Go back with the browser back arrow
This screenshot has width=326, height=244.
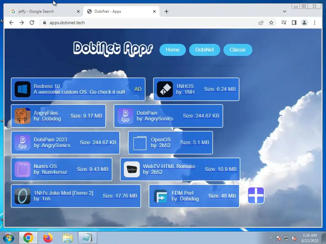(11, 23)
